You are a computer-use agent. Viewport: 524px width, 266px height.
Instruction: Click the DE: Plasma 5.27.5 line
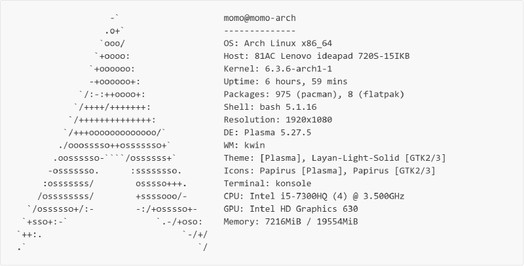(267, 133)
